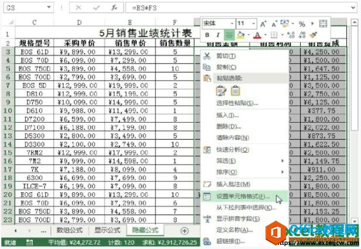Choose 删除(D)... from the context menu
The width and height of the screenshot is (361, 249).
click(244, 126)
